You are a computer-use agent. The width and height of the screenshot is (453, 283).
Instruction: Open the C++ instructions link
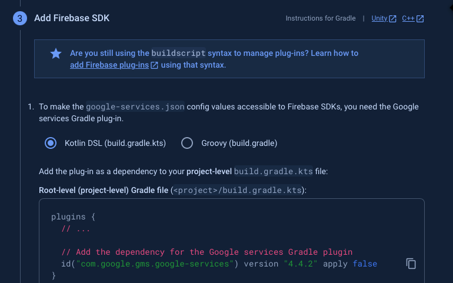point(408,18)
